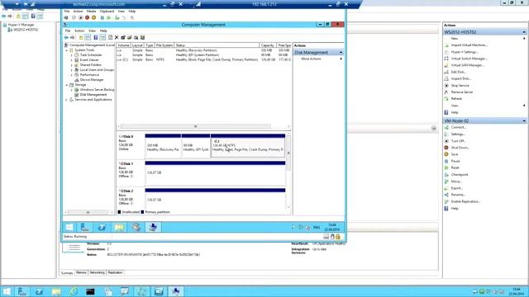
Task: Select Task Scheduler in tree
Action: (91, 55)
